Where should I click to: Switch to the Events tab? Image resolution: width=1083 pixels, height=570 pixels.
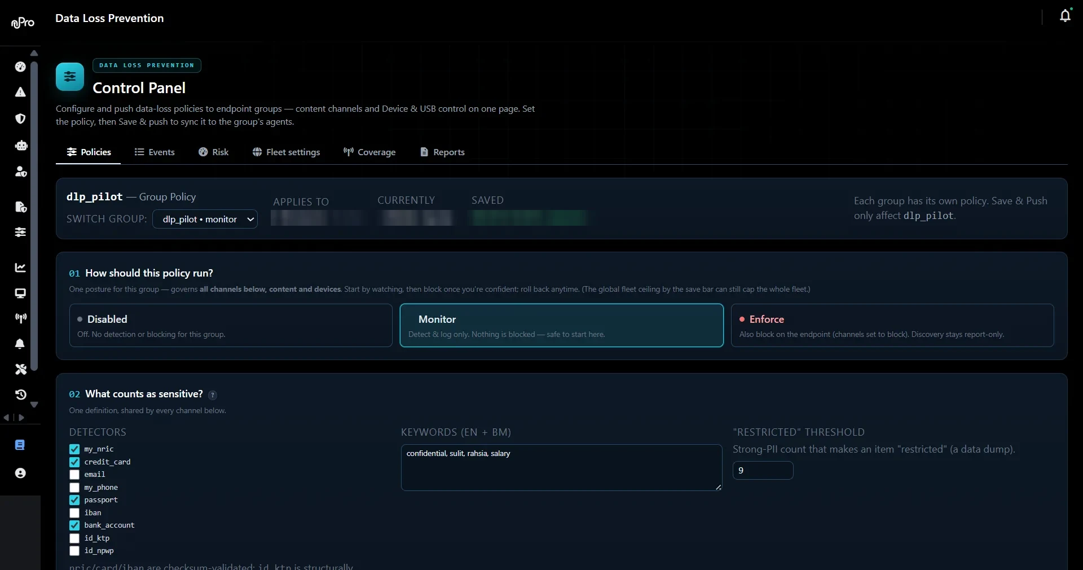pos(155,152)
